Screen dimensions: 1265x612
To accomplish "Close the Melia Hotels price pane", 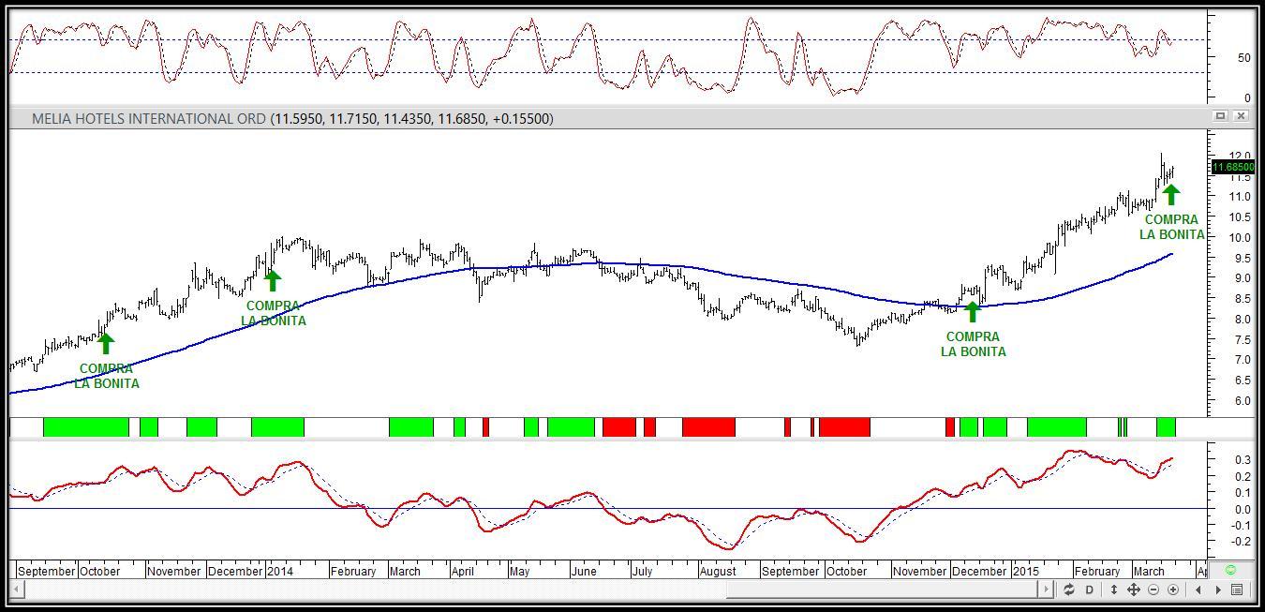I will [x=1241, y=116].
